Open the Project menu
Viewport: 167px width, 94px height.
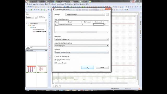tap(29, 4)
